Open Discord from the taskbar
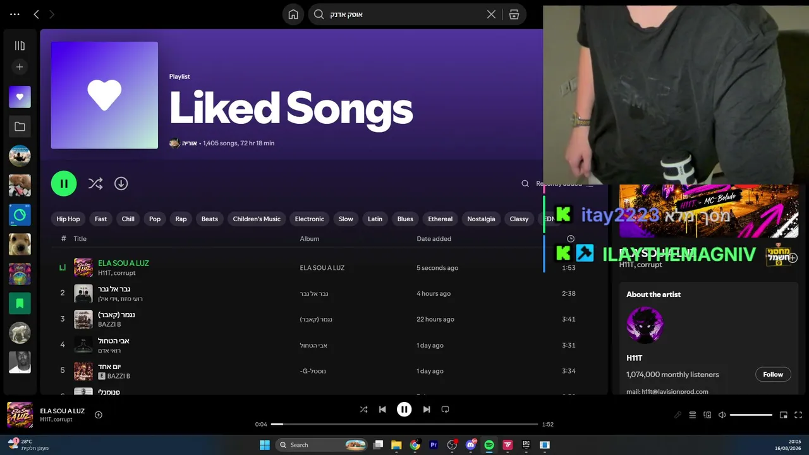 [471, 445]
